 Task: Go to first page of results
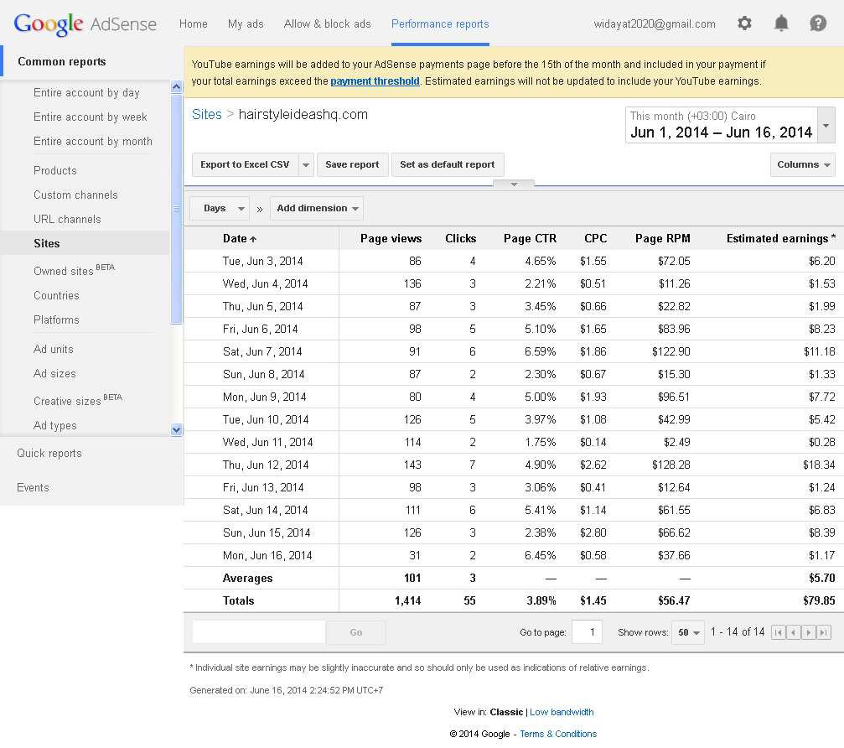(x=778, y=633)
